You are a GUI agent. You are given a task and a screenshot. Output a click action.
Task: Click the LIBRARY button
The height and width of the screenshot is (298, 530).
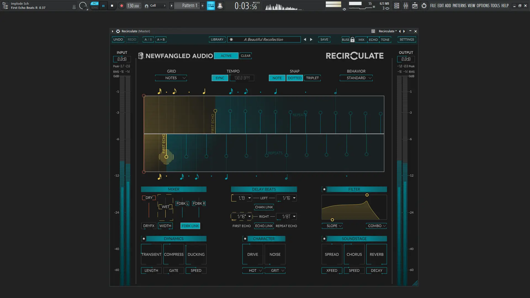[x=217, y=39]
